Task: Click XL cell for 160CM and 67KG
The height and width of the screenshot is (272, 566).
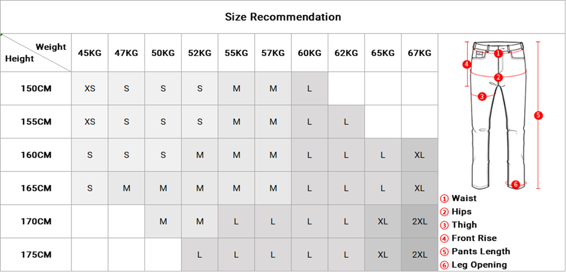Action: [419, 155]
